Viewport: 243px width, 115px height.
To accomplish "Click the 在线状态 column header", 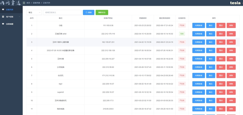I will click(182, 18).
